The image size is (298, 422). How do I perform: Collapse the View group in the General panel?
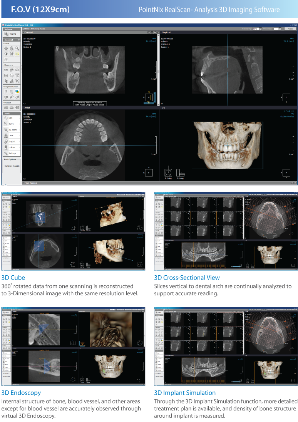pyautogui.click(x=12, y=44)
